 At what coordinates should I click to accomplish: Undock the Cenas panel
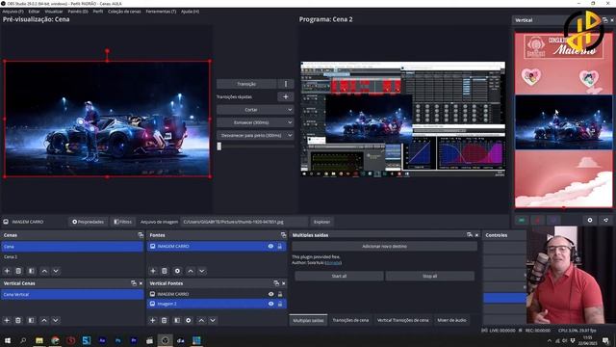(x=141, y=235)
